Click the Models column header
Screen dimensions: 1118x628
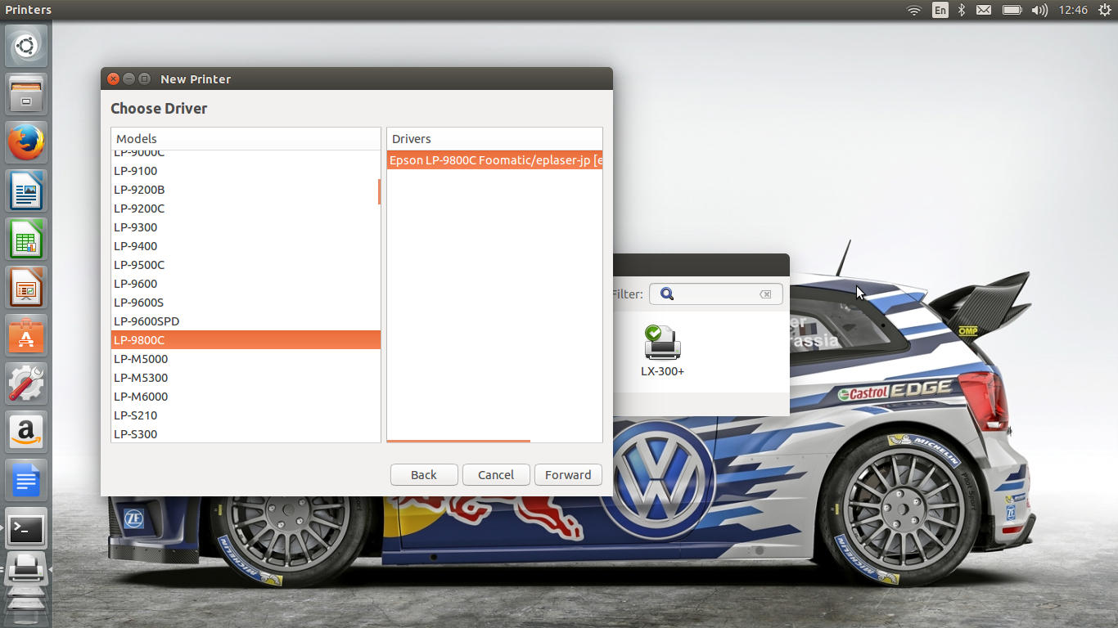[x=246, y=139]
